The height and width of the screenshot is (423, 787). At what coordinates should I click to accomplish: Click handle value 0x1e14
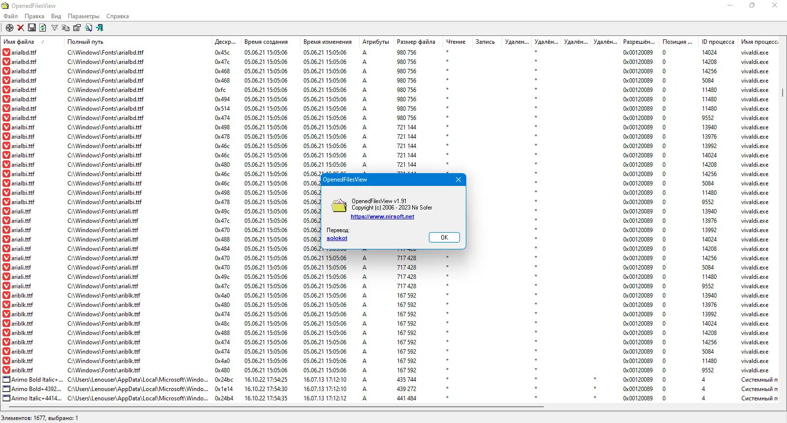tap(224, 389)
